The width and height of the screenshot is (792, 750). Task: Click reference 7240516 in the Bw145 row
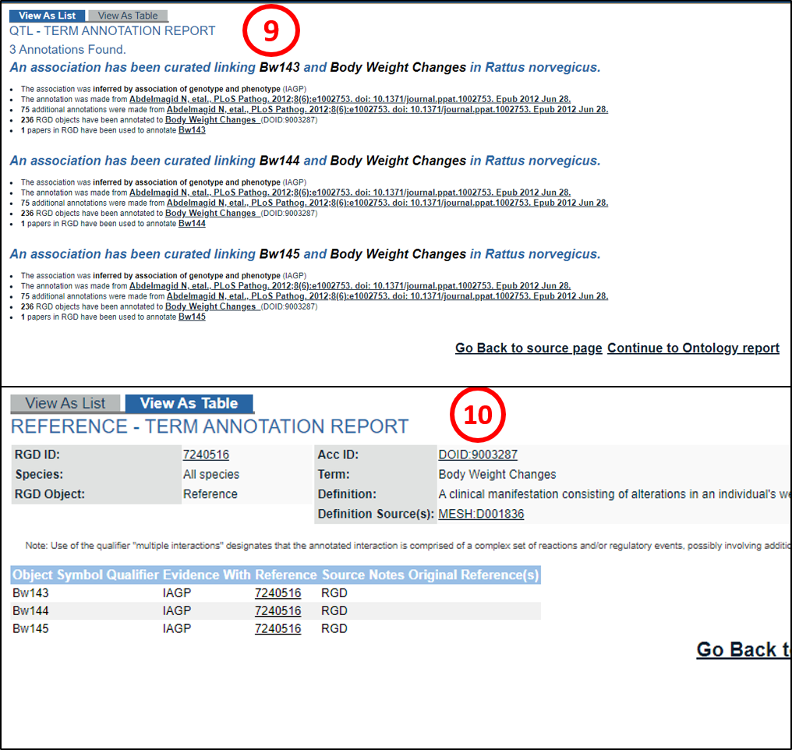(x=278, y=629)
